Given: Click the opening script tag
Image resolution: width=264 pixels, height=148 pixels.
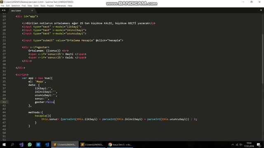Looking at the screenshot, I should (x=22, y=75).
